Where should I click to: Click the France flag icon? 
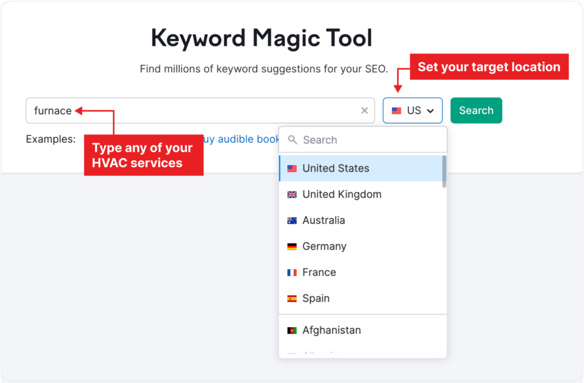tap(292, 272)
